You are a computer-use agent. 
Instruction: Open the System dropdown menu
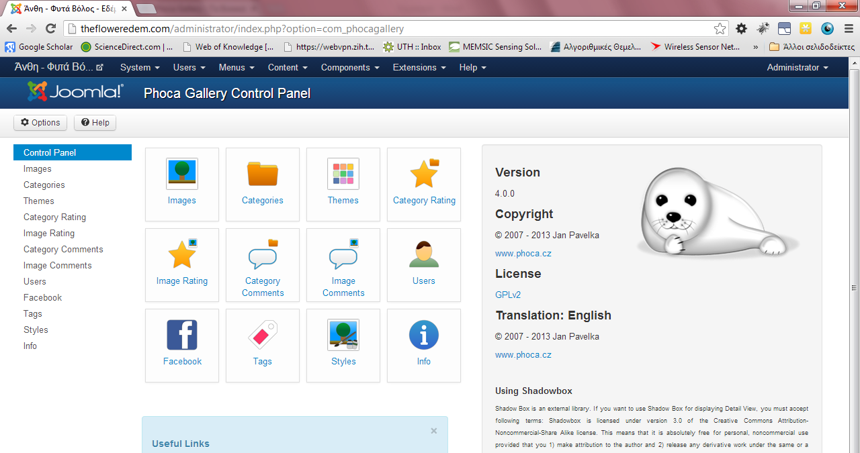tap(140, 67)
